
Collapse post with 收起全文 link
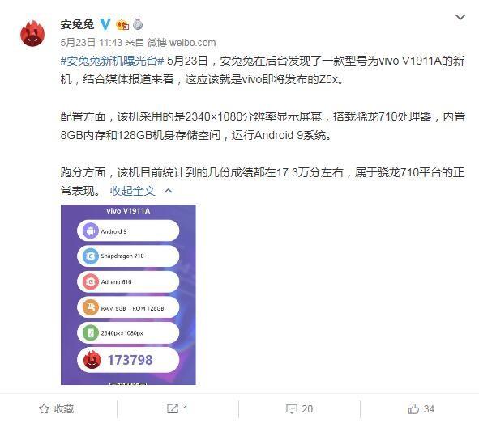[133, 191]
